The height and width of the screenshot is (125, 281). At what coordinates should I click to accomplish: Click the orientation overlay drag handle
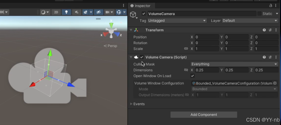coord(98,19)
